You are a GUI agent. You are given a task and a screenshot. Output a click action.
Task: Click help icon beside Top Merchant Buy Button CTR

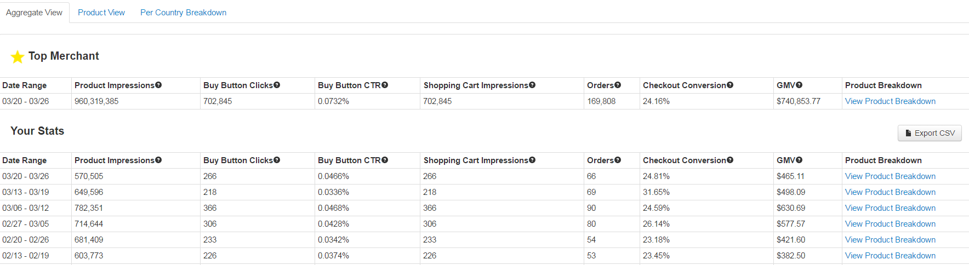(x=385, y=85)
